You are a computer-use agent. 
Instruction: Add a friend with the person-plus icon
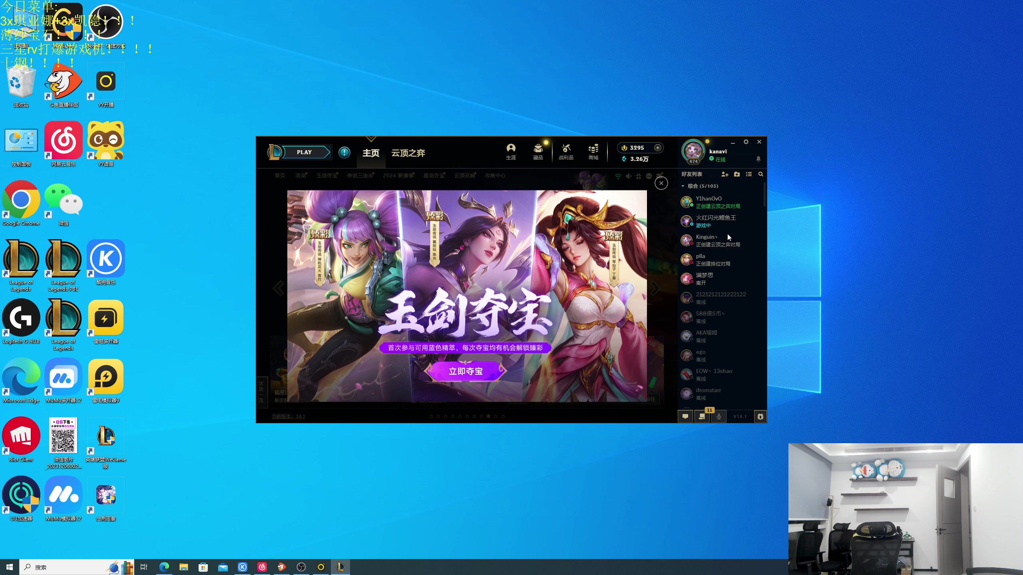[x=724, y=174]
